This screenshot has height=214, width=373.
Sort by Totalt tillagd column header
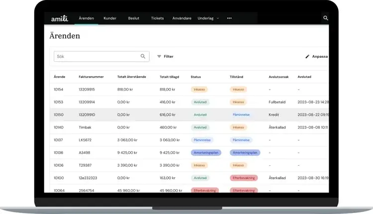tap(170, 77)
